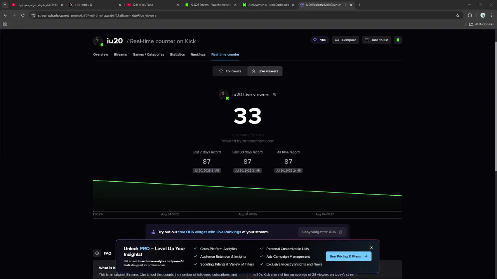Switch to the Arabic-titled YouTube tab
Screen dimensions: 497x279
coord(36,5)
